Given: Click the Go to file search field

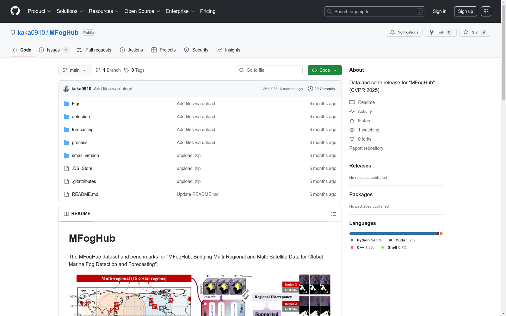Looking at the screenshot, I should 269,70.
